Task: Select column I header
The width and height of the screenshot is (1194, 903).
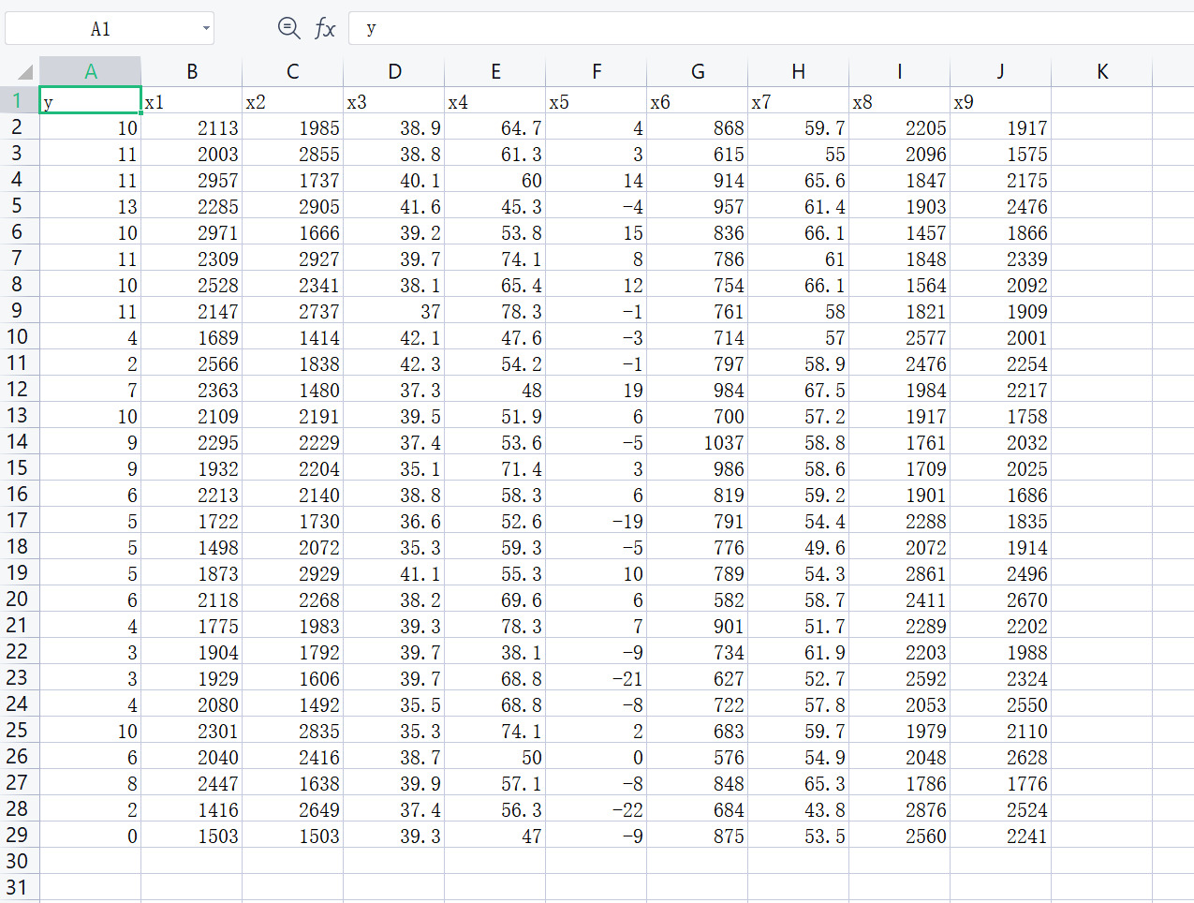Action: coord(900,71)
